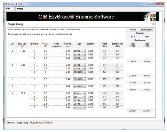This screenshot has height=132, width=167.
Task: Click Ext. Len. field showing 11.25
Action: point(23,51)
